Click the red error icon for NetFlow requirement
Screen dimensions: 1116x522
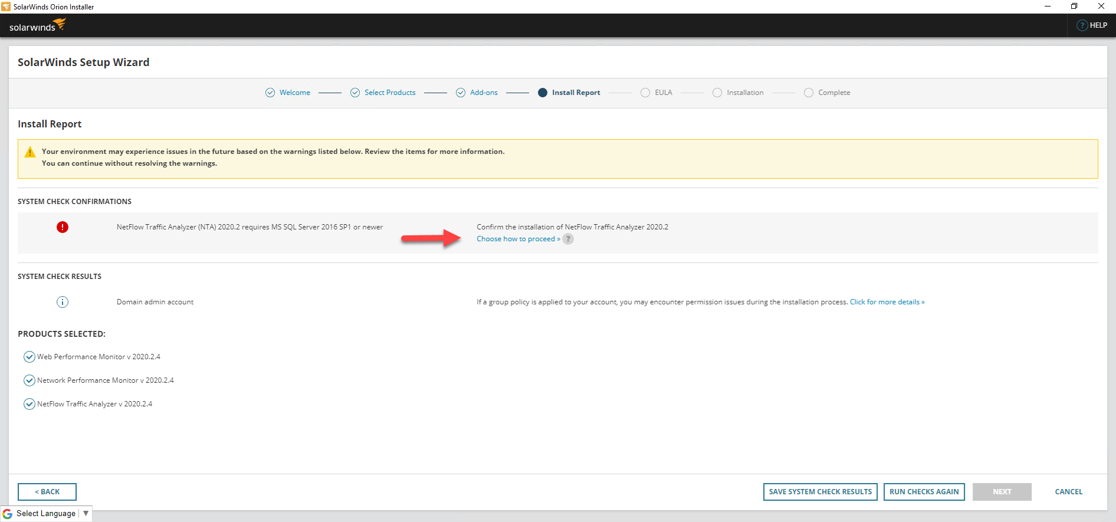click(x=63, y=227)
